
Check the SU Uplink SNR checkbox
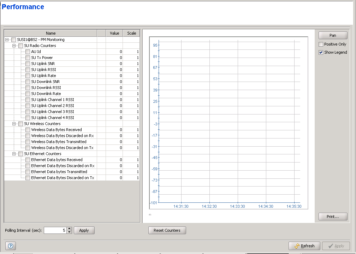(28, 64)
